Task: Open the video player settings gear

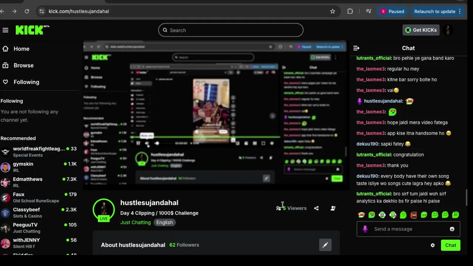Action: coord(272,143)
